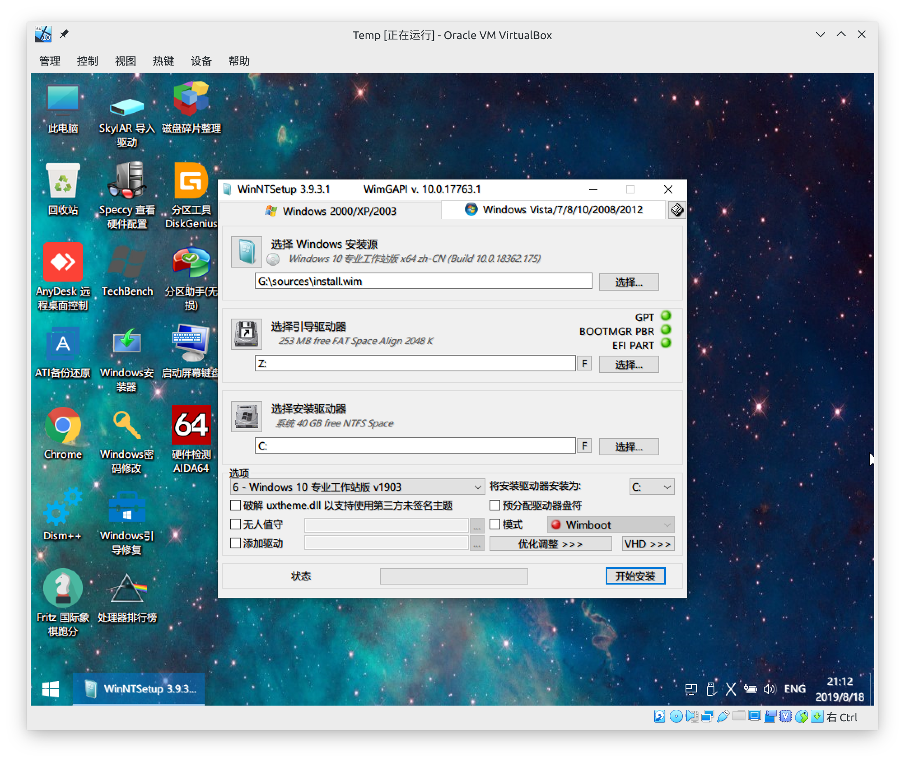905x762 pixels.
Task: Open the Windows Start button
Action: (51, 689)
